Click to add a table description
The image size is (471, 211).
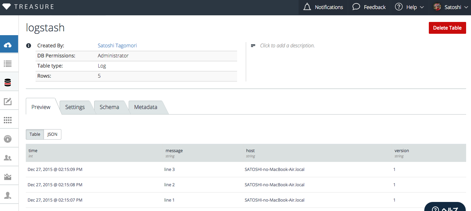(287, 46)
